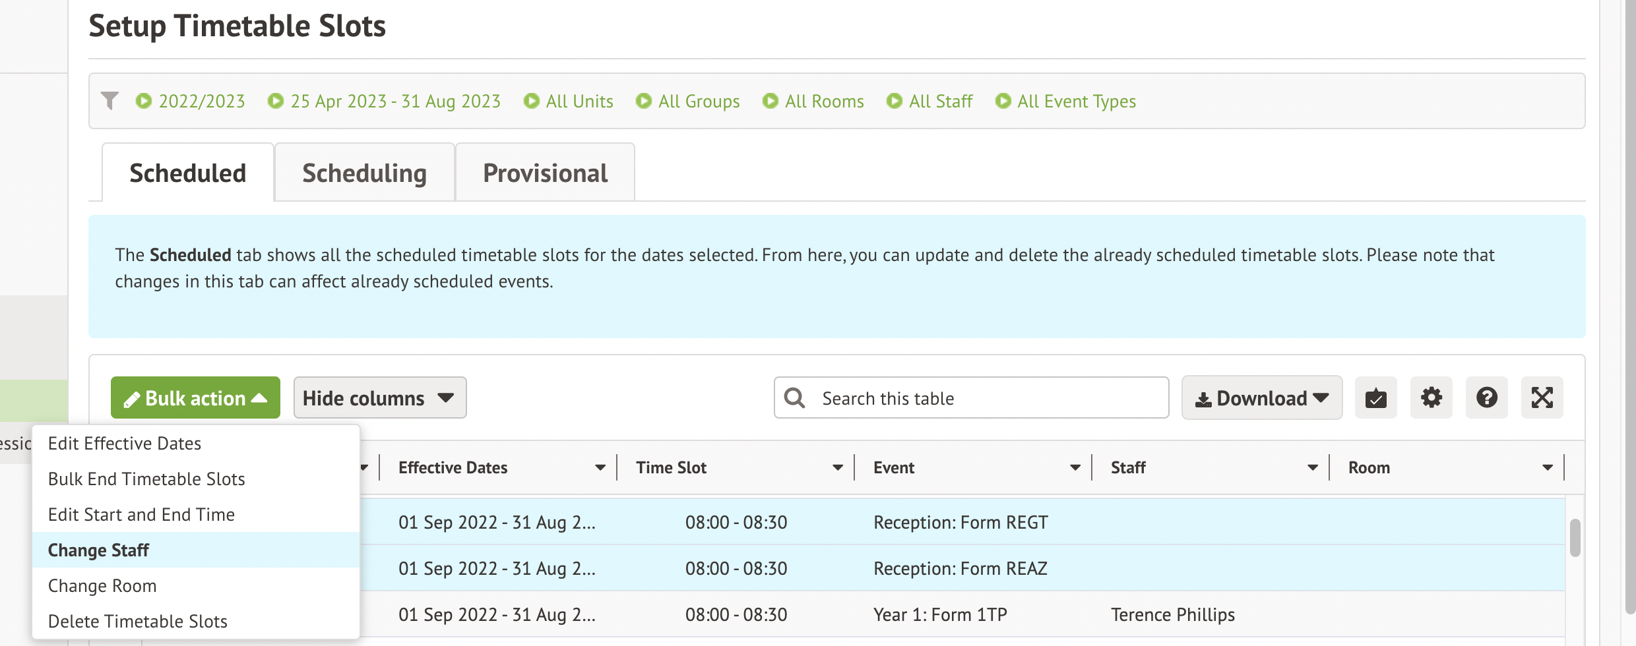1636x646 pixels.
Task: Click the help question mark icon
Action: pyautogui.click(x=1486, y=398)
